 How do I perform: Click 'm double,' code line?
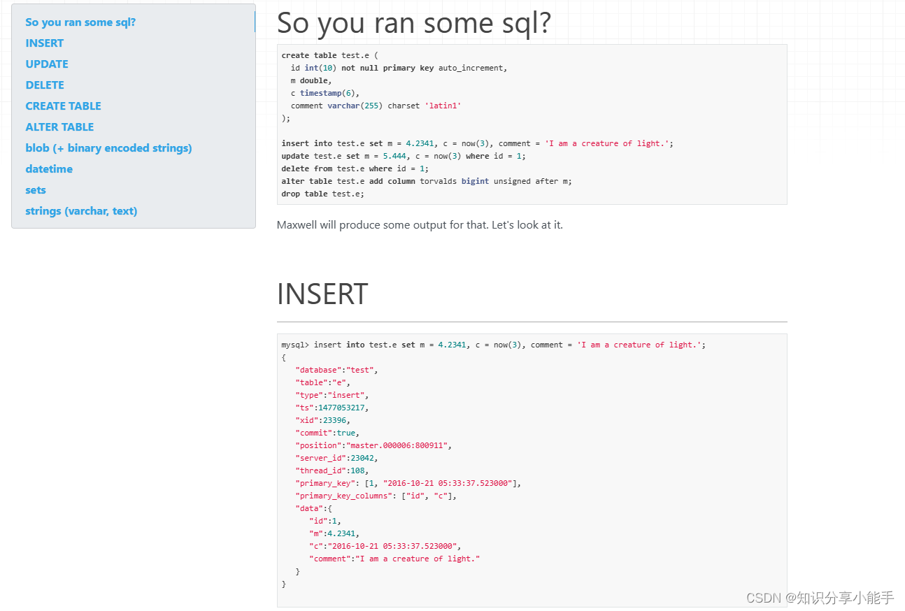pos(311,80)
